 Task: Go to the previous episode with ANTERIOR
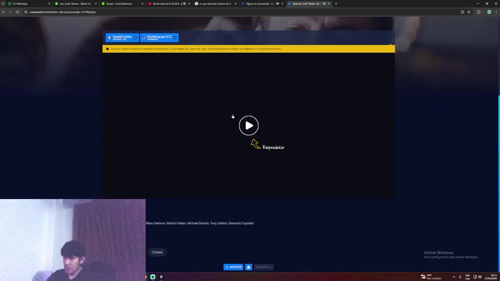233,267
